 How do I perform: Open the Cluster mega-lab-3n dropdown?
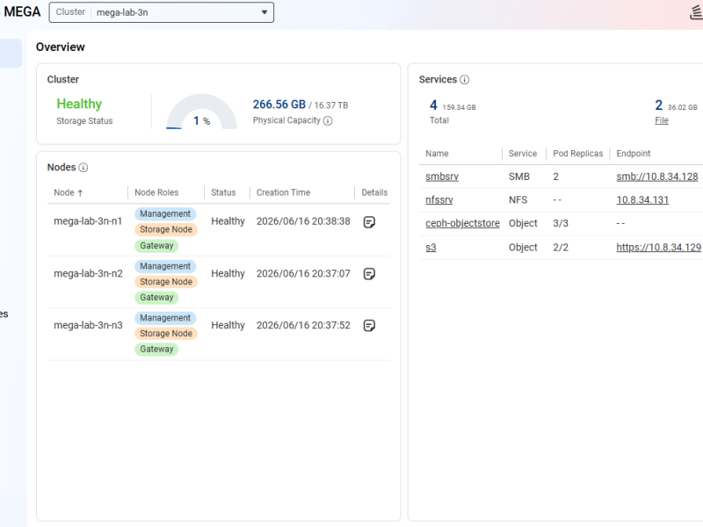pos(162,12)
